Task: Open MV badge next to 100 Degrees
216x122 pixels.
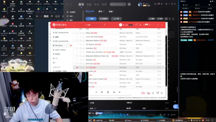Action: tap(100, 44)
